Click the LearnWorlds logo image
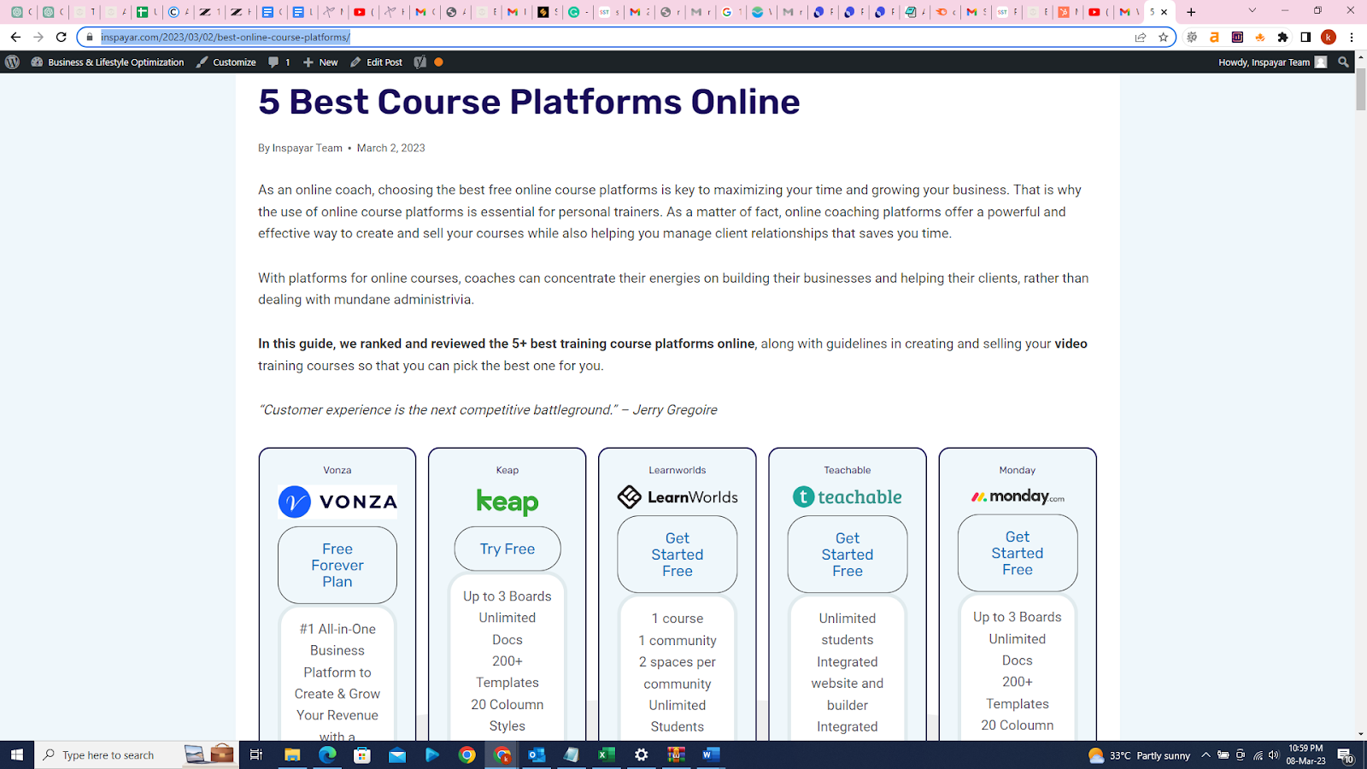The width and height of the screenshot is (1367, 769). pos(678,496)
